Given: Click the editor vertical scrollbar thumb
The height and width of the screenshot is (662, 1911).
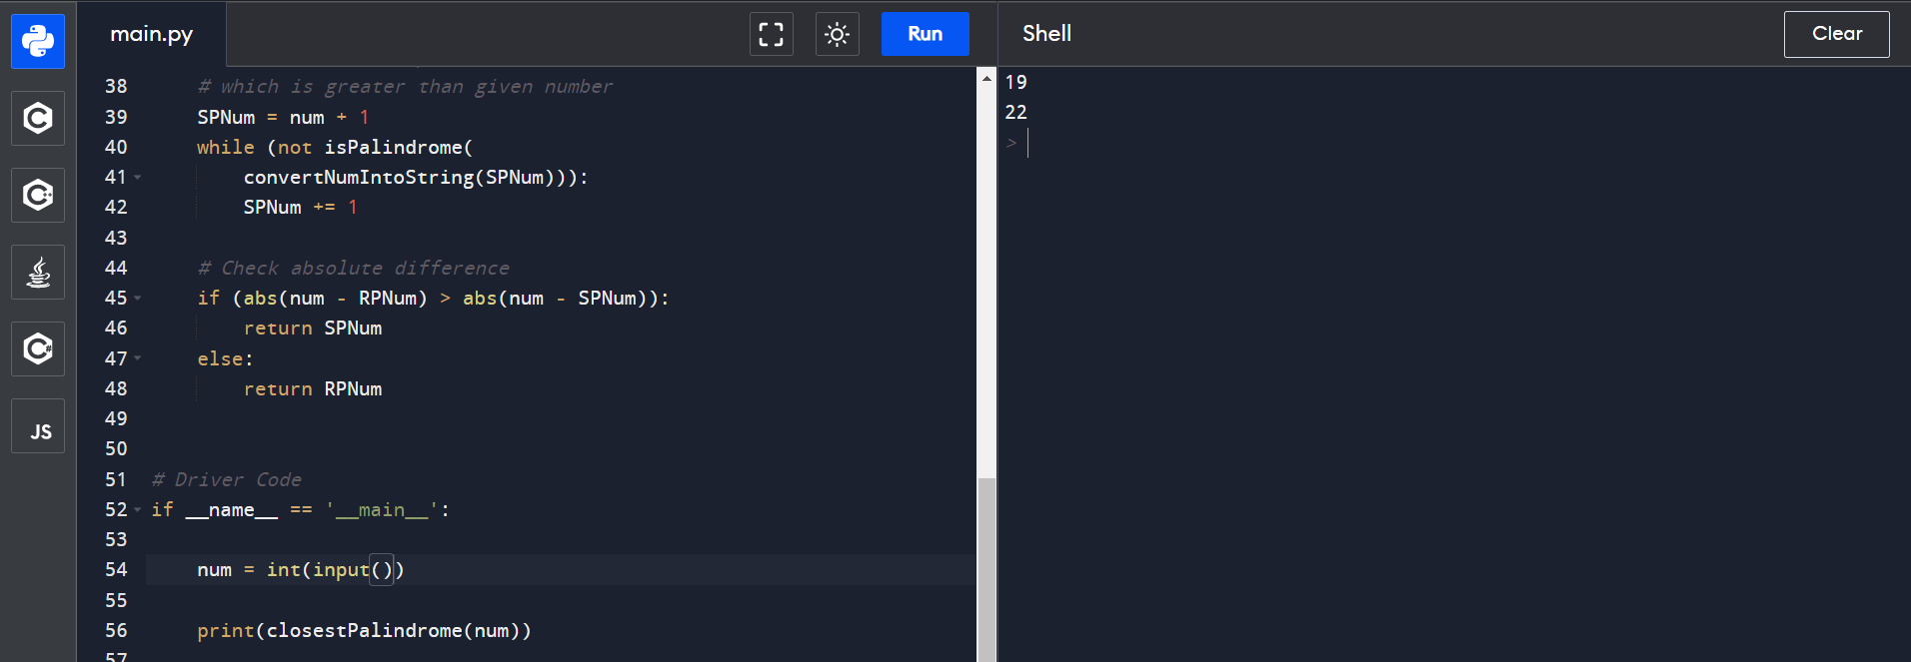Looking at the screenshot, I should 986,569.
